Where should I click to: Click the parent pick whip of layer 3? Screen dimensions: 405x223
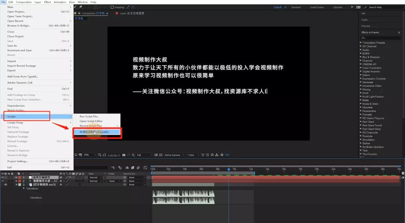tap(125, 184)
